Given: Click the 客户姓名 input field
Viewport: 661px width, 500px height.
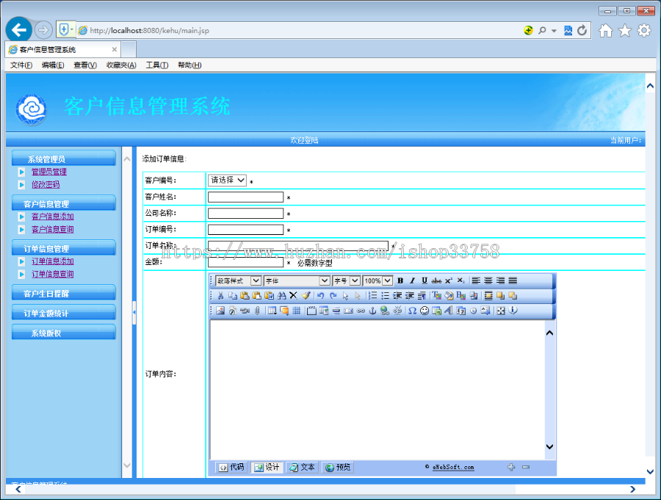Looking at the screenshot, I should point(245,196).
